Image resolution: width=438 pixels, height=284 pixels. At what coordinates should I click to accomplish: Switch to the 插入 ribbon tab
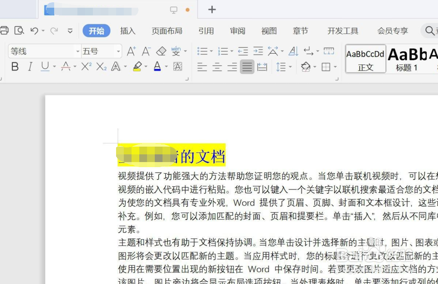coord(127,31)
